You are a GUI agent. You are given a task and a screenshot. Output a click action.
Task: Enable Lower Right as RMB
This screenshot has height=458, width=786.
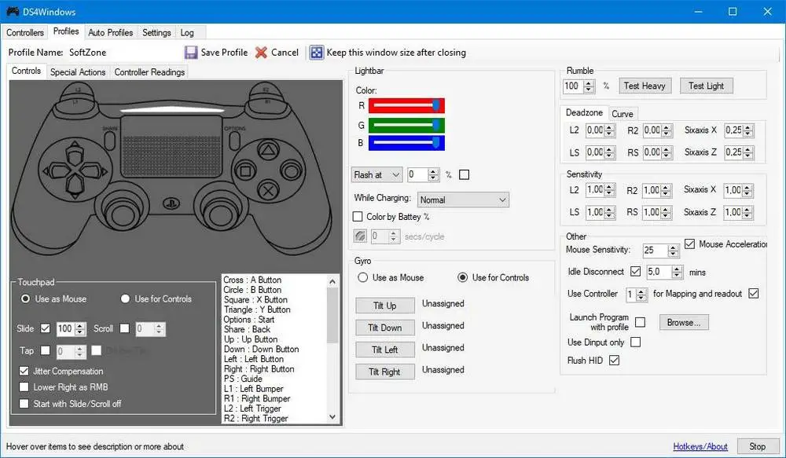pyautogui.click(x=24, y=387)
